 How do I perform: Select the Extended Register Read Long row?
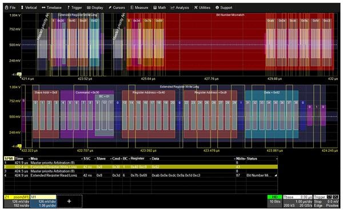[x=141, y=176]
